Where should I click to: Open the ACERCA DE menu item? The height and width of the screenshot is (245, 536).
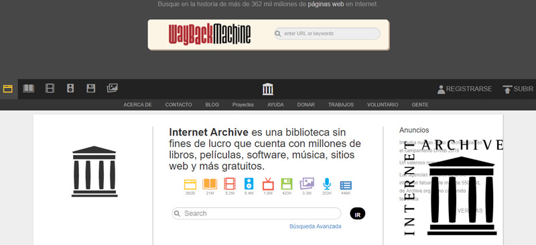pyautogui.click(x=137, y=105)
